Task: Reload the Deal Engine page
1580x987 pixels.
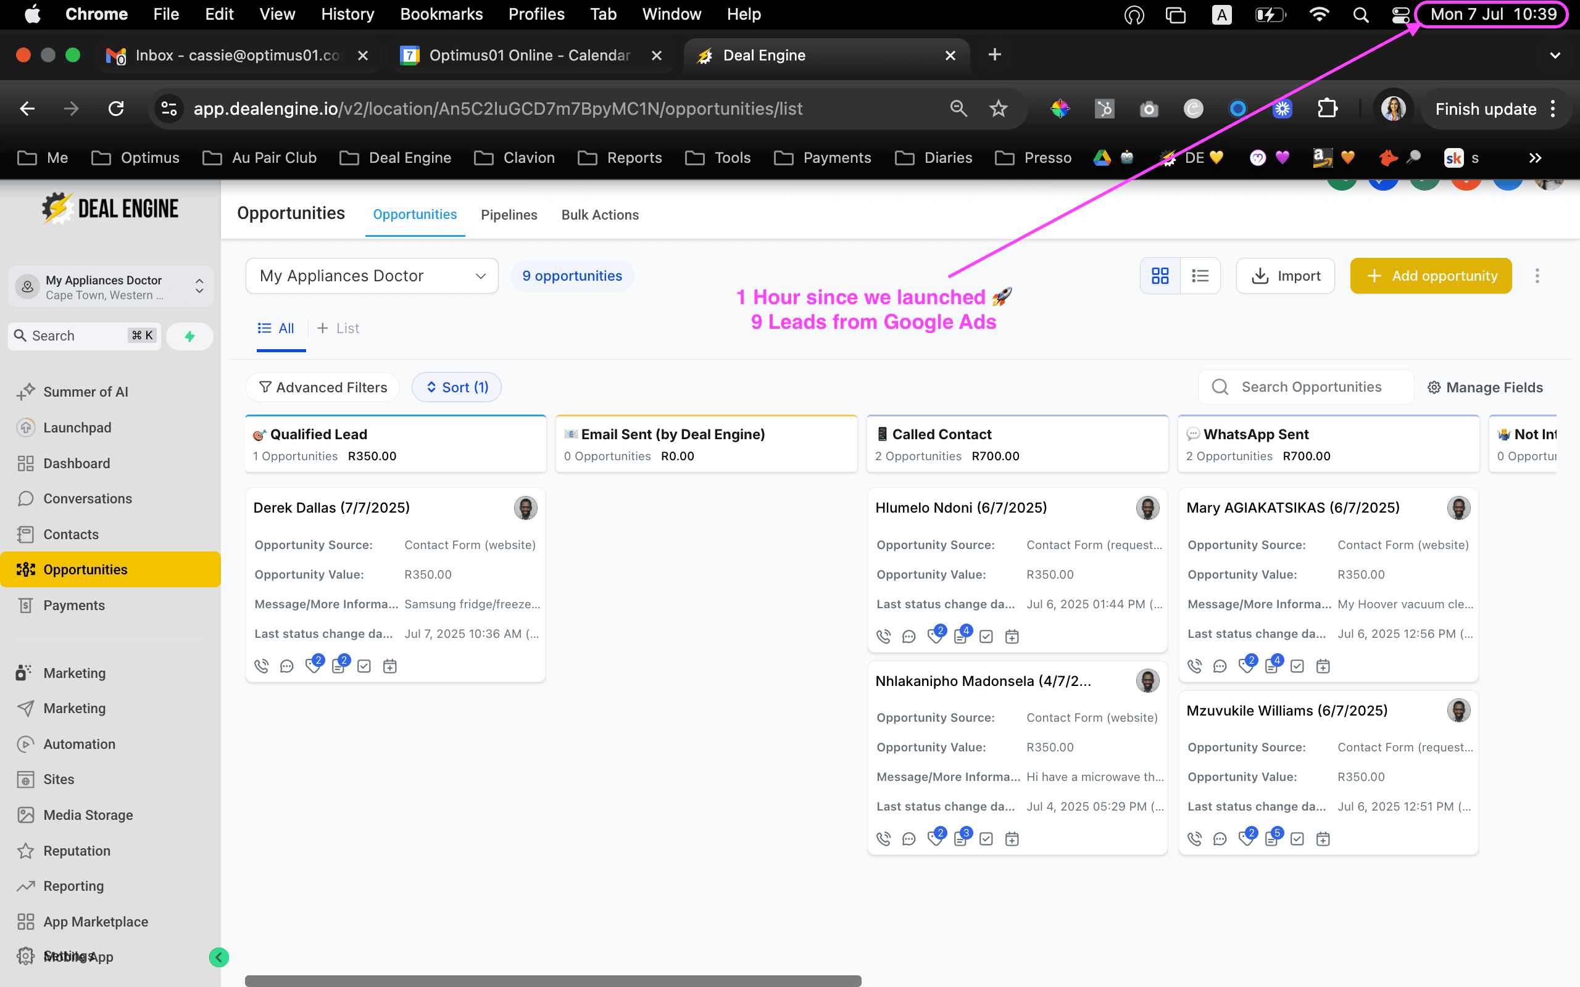Action: pos(116,109)
